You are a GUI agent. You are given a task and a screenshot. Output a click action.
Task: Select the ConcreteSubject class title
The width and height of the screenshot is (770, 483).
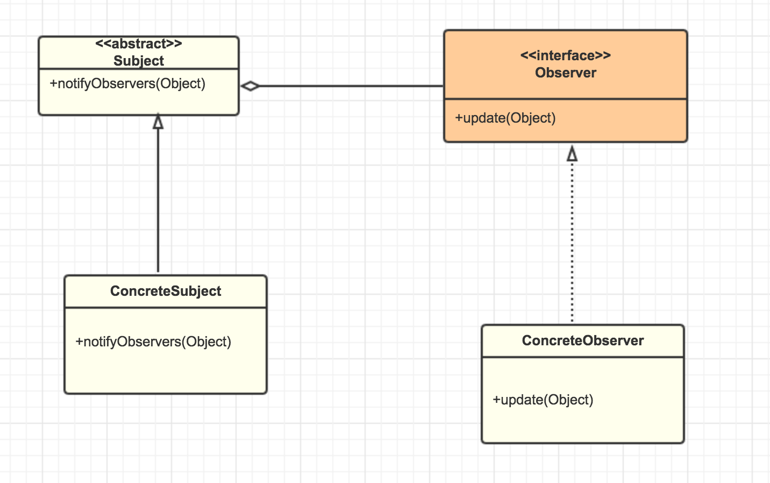(x=166, y=291)
